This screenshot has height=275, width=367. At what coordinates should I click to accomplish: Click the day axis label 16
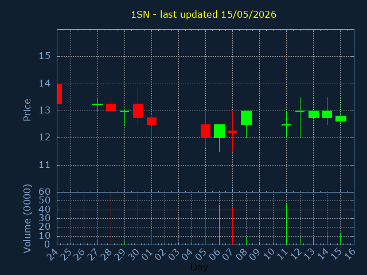coord(349,254)
